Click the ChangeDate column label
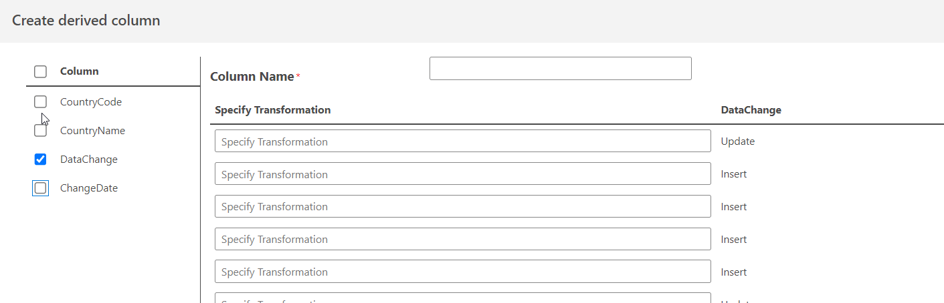The image size is (944, 303). 89,188
